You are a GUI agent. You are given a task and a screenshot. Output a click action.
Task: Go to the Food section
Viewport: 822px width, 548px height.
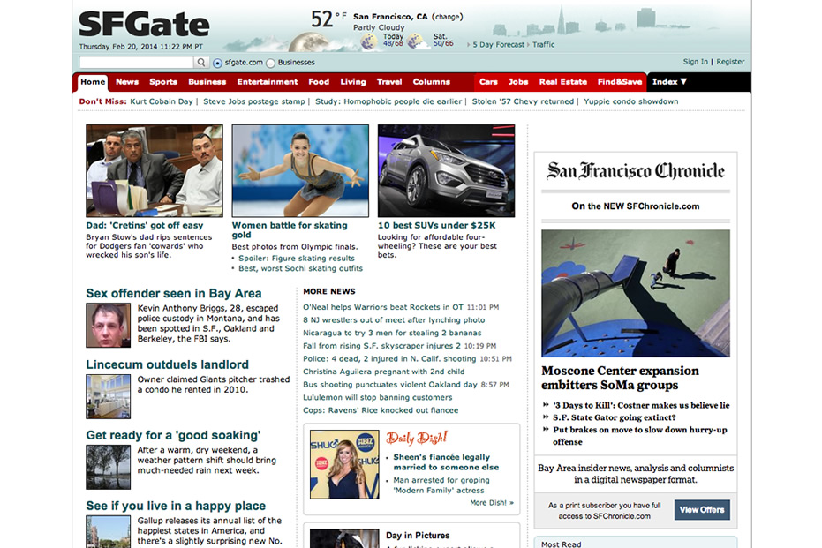(x=319, y=82)
